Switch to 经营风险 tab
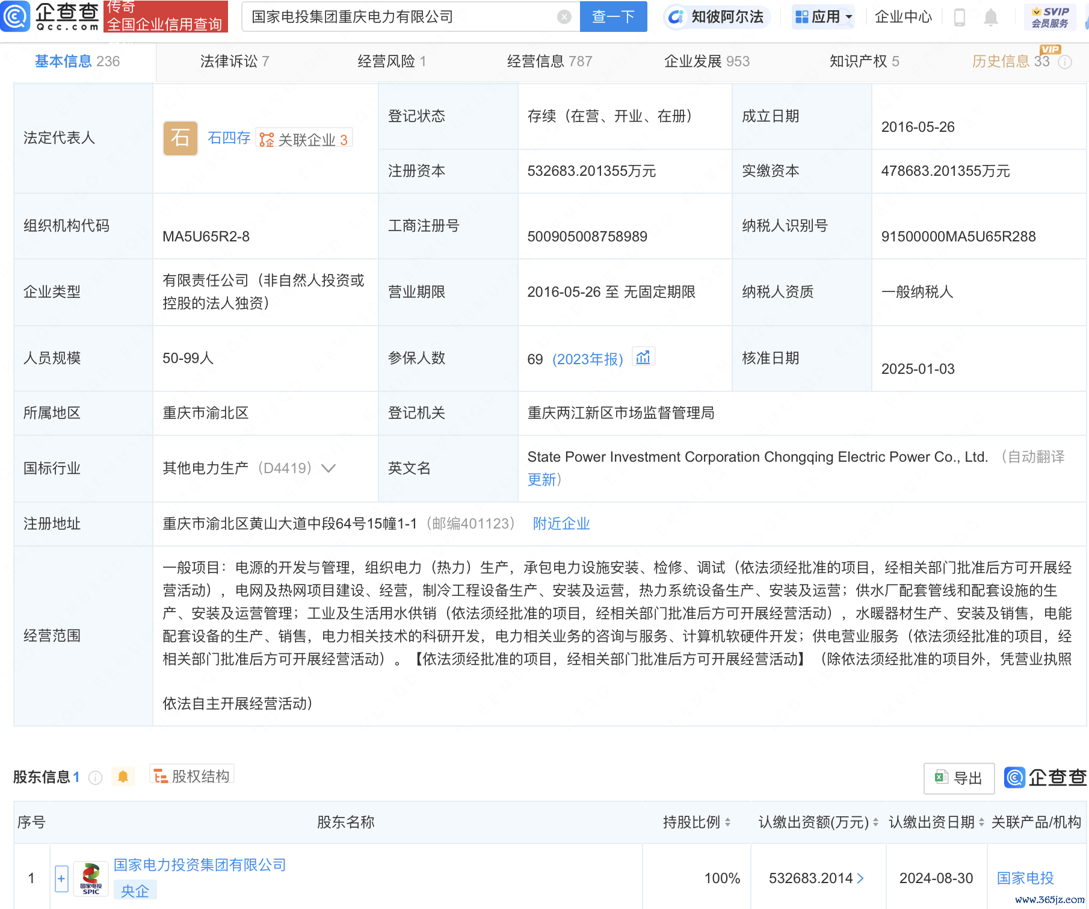 click(392, 61)
